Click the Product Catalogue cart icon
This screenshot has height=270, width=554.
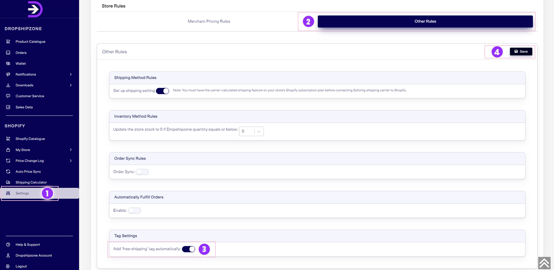point(8,41)
